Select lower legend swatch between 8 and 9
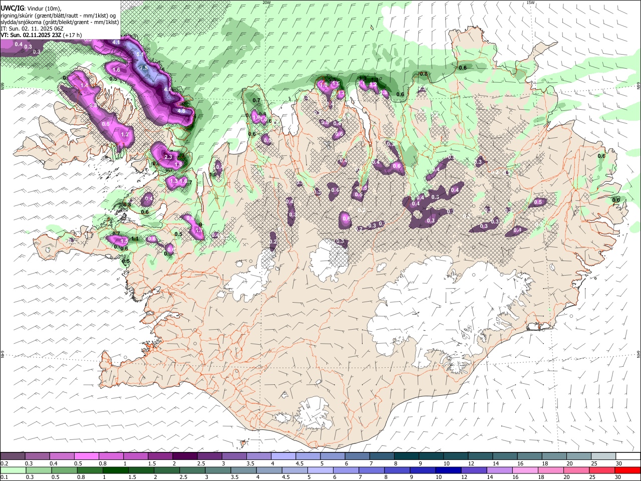641x481 pixels. pyautogui.click(x=397, y=470)
